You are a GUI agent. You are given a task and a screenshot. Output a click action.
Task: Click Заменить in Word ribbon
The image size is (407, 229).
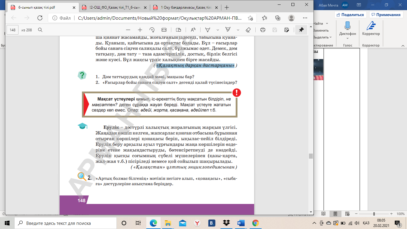click(x=321, y=30)
